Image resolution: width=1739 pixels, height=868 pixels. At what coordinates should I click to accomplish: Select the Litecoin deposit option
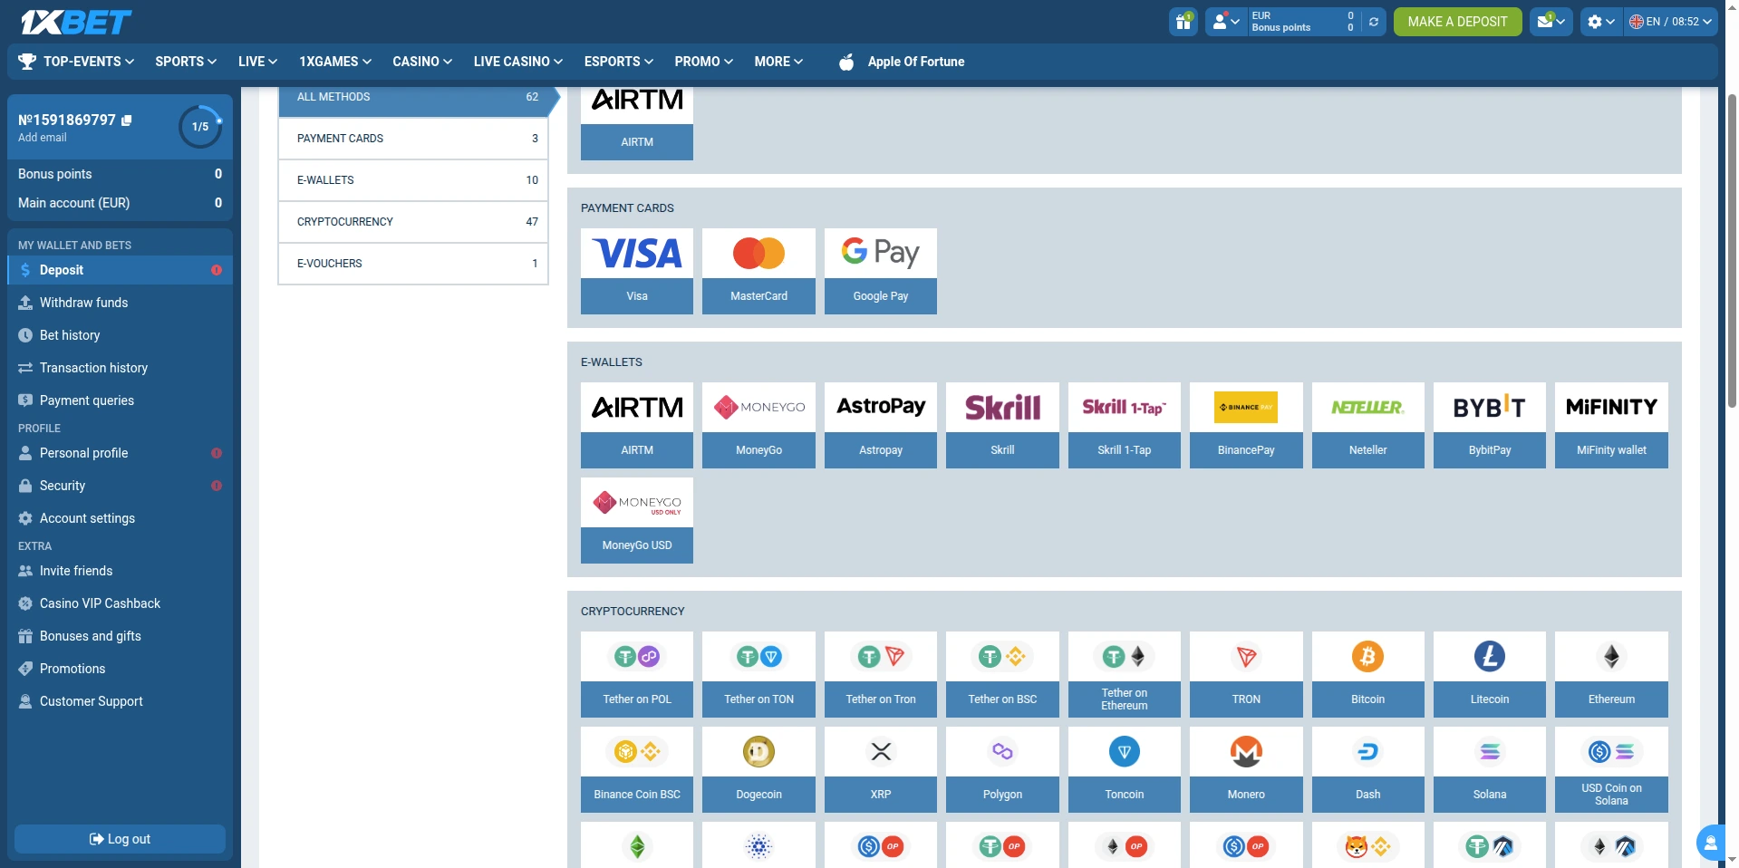pos(1489,674)
